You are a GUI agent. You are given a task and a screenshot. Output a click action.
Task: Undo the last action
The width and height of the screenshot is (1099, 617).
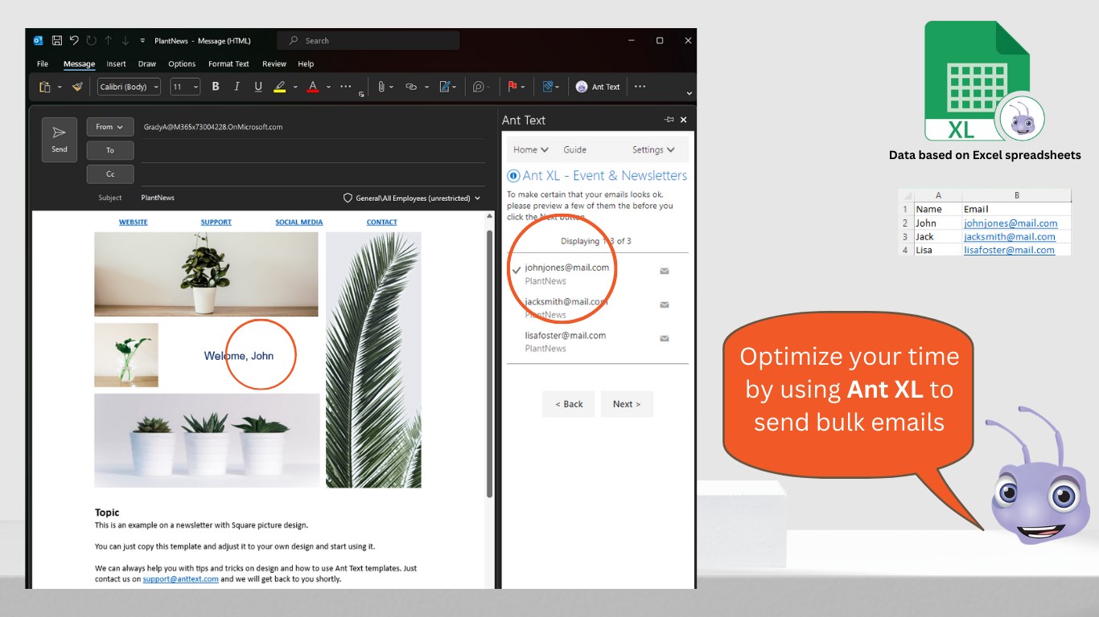(74, 40)
